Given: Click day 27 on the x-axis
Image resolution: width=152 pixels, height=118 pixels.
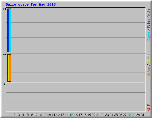Looking at the screenshot, I should tap(125, 115).
